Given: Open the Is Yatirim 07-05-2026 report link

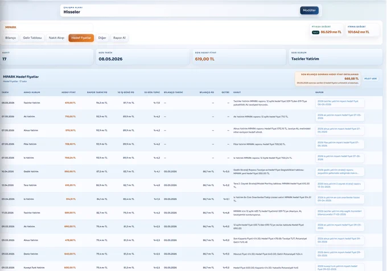Looking at the screenshot, I should click(x=340, y=158).
